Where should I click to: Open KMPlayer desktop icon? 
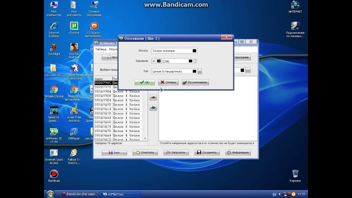pos(74,134)
